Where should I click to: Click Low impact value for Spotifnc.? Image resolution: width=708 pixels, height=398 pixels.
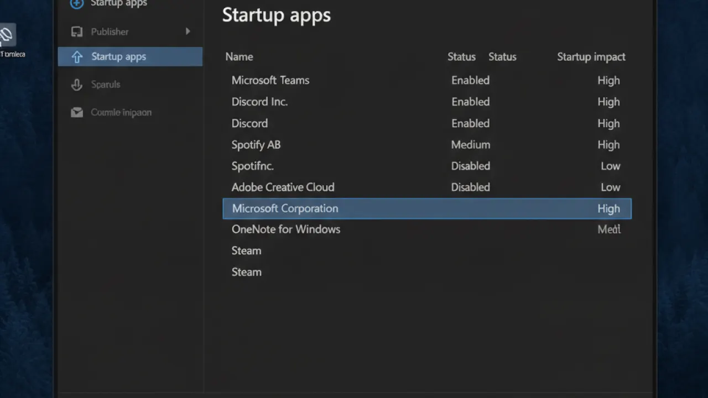tap(611, 166)
